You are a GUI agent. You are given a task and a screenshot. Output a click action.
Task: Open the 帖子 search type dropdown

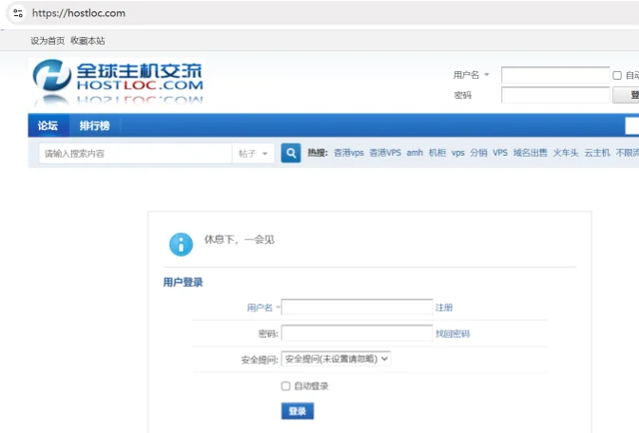pos(253,154)
